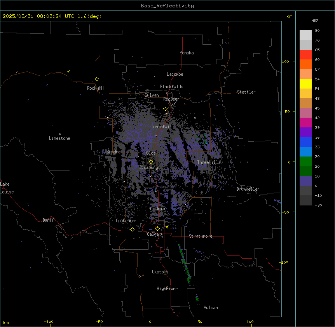The image size is (335, 327).
Task: Click the 0 tick on the horizontal axis
Action: pos(150,322)
